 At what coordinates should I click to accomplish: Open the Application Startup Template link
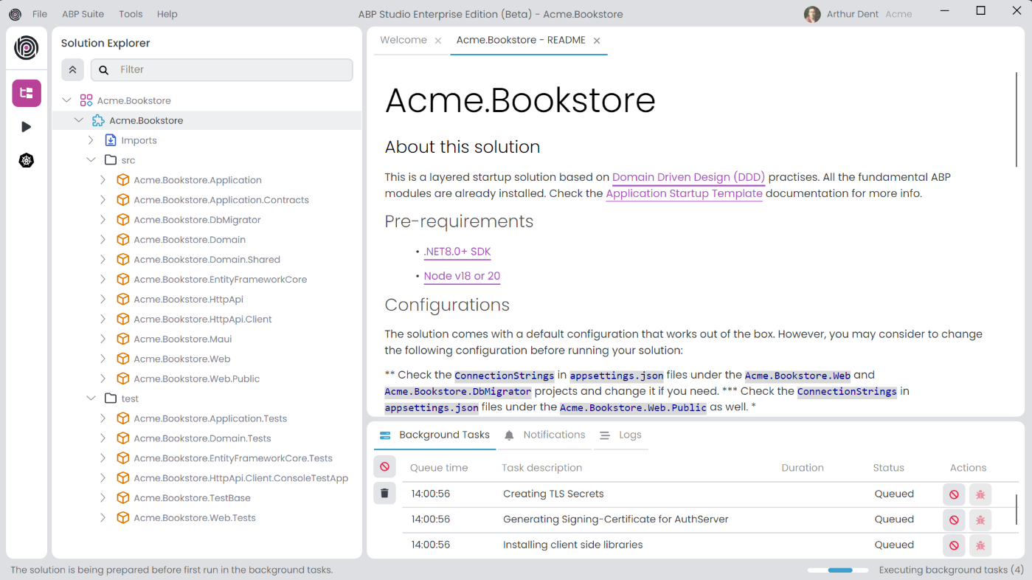click(684, 193)
